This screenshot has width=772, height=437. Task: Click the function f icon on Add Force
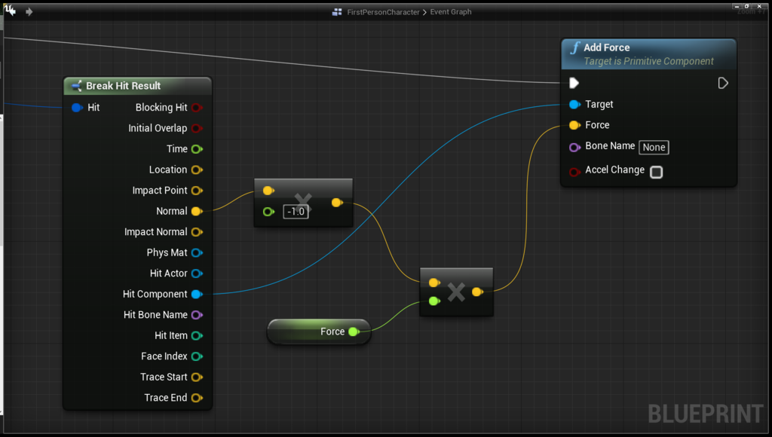(574, 47)
